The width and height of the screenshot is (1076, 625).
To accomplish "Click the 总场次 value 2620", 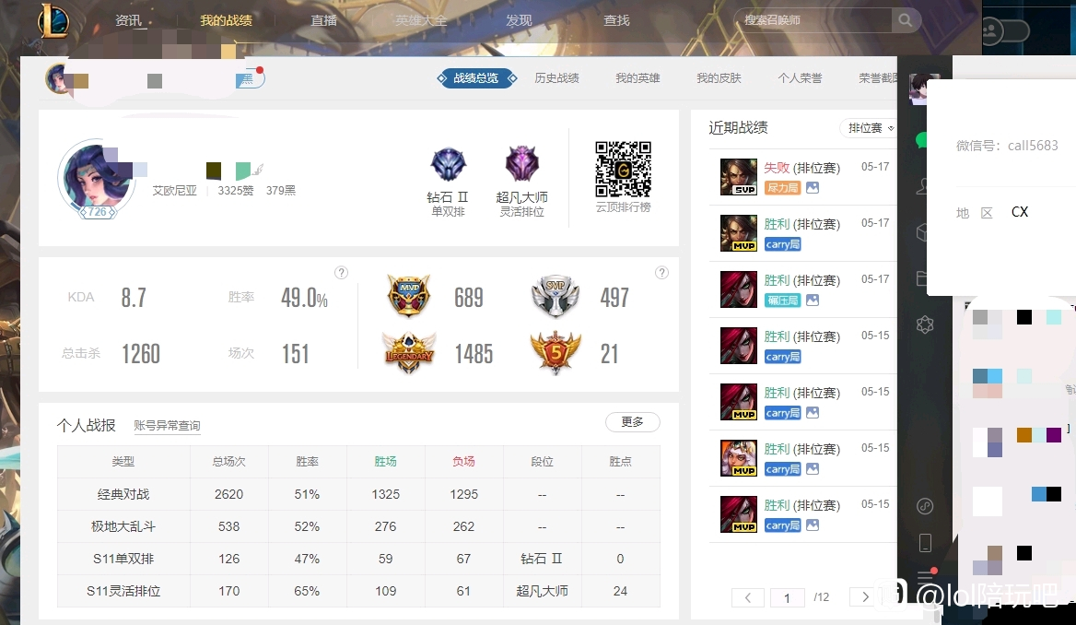I will [x=228, y=494].
